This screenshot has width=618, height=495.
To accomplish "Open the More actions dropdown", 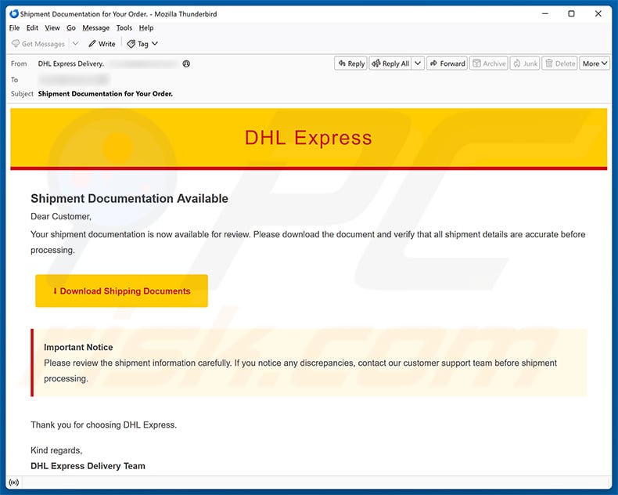I will 595,63.
